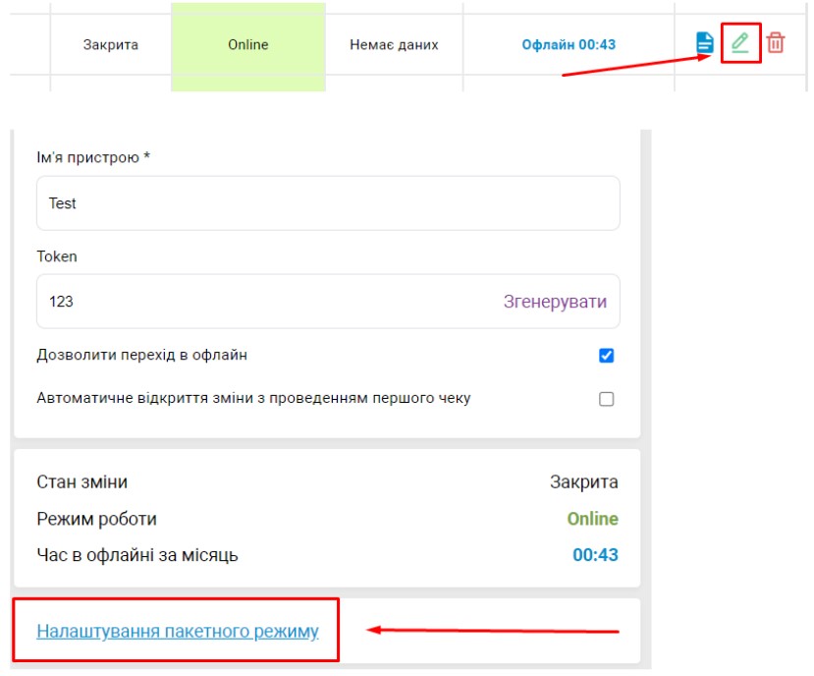This screenshot has height=676, width=814.
Task: Click the "Ім'я пристрою *" field label
Action: 92,158
